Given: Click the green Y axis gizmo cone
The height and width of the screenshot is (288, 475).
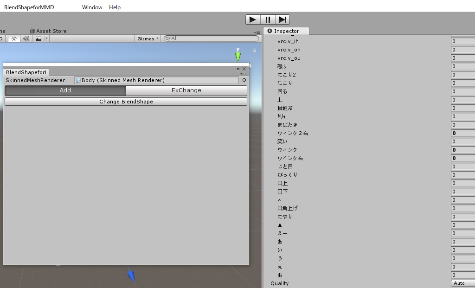Looking at the screenshot, I should [238, 57].
